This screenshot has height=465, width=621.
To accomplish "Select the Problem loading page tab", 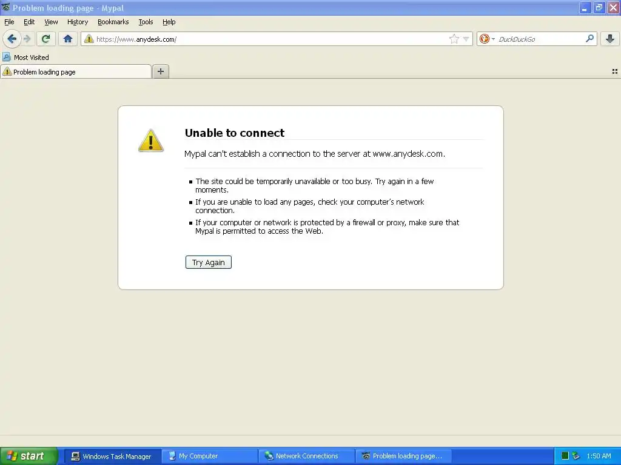I will pos(76,71).
